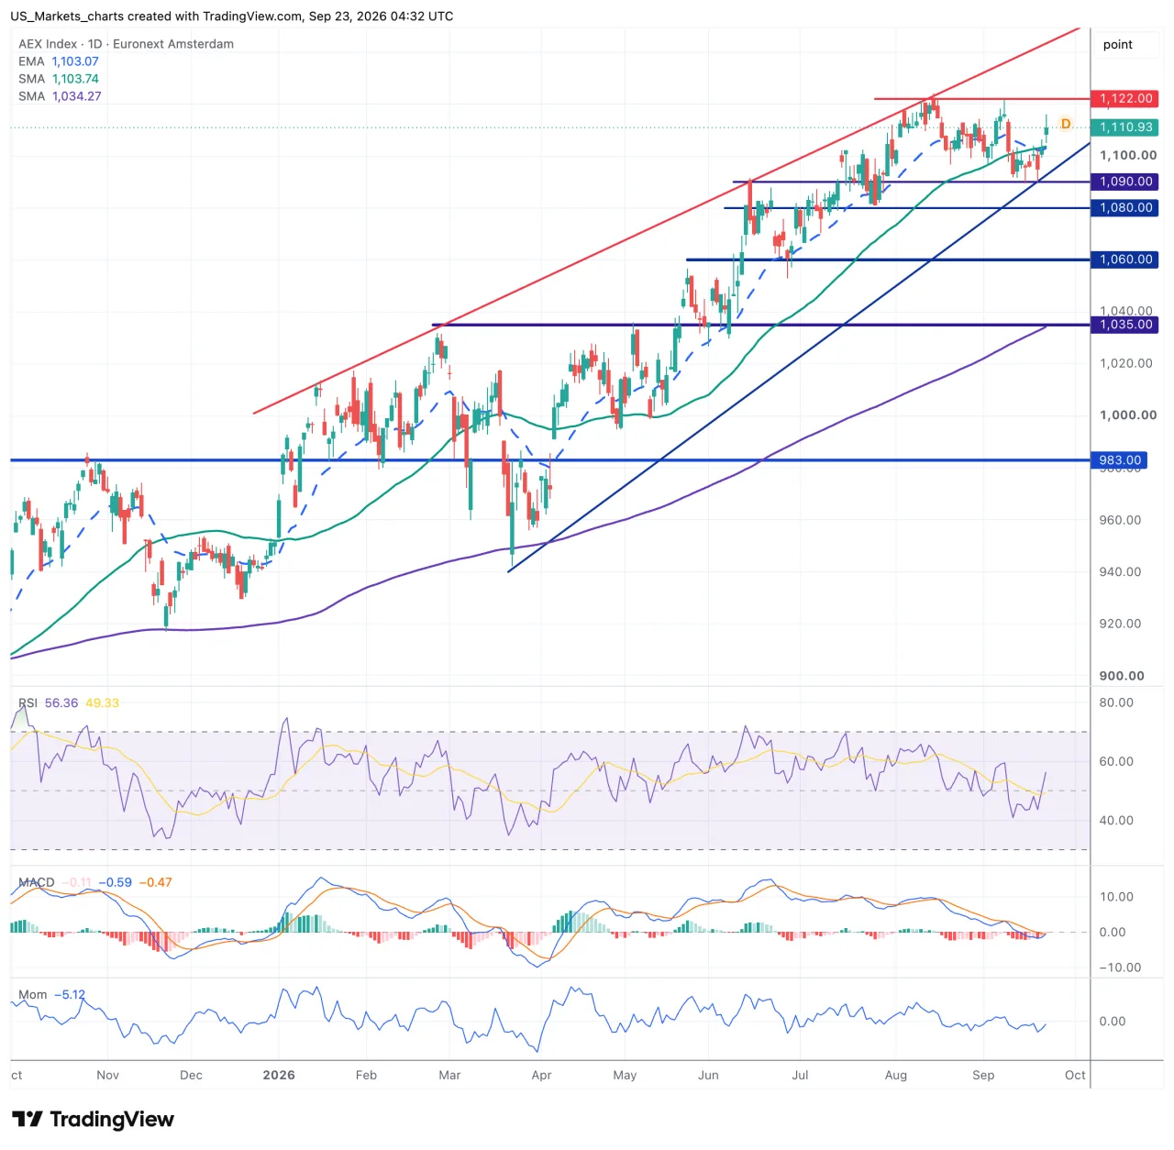Click the 2026 year label on time axis
Image resolution: width=1174 pixels, height=1150 pixels.
(279, 1075)
